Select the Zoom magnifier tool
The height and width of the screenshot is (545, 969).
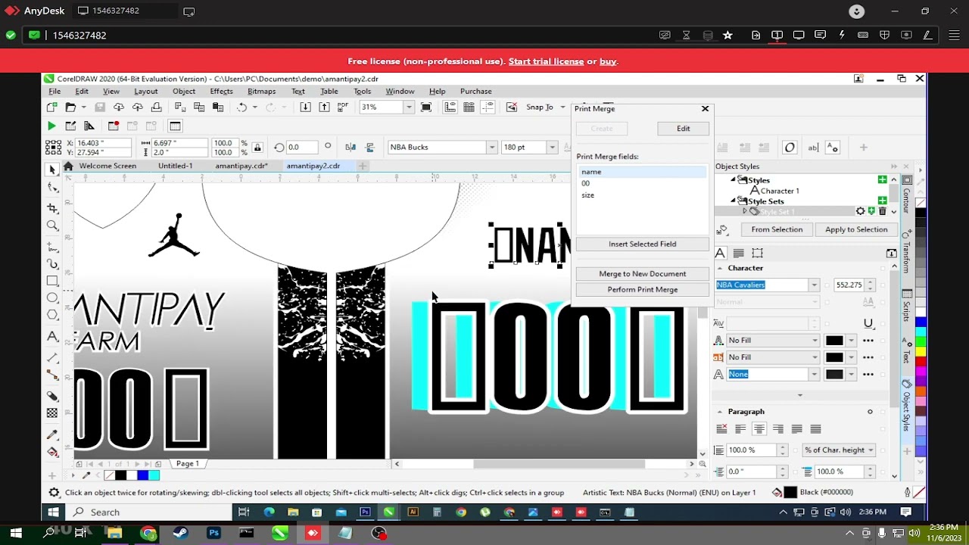(x=52, y=226)
